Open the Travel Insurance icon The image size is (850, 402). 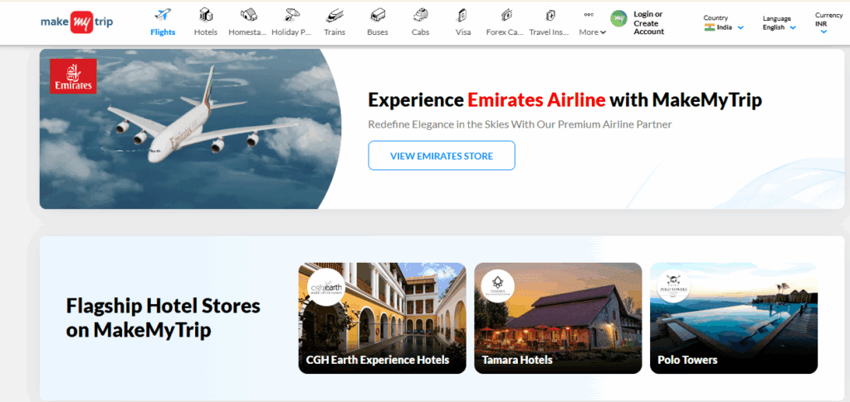click(x=550, y=15)
